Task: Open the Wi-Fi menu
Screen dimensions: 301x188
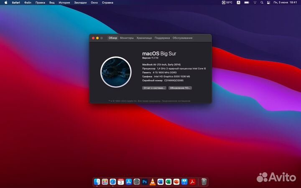Action: [255, 3]
